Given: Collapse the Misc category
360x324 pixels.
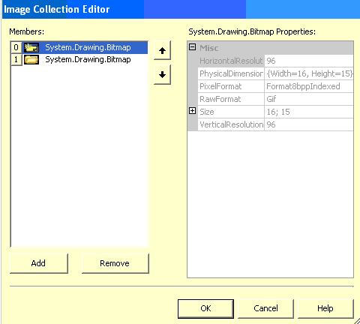Looking at the screenshot, I should tap(192, 47).
